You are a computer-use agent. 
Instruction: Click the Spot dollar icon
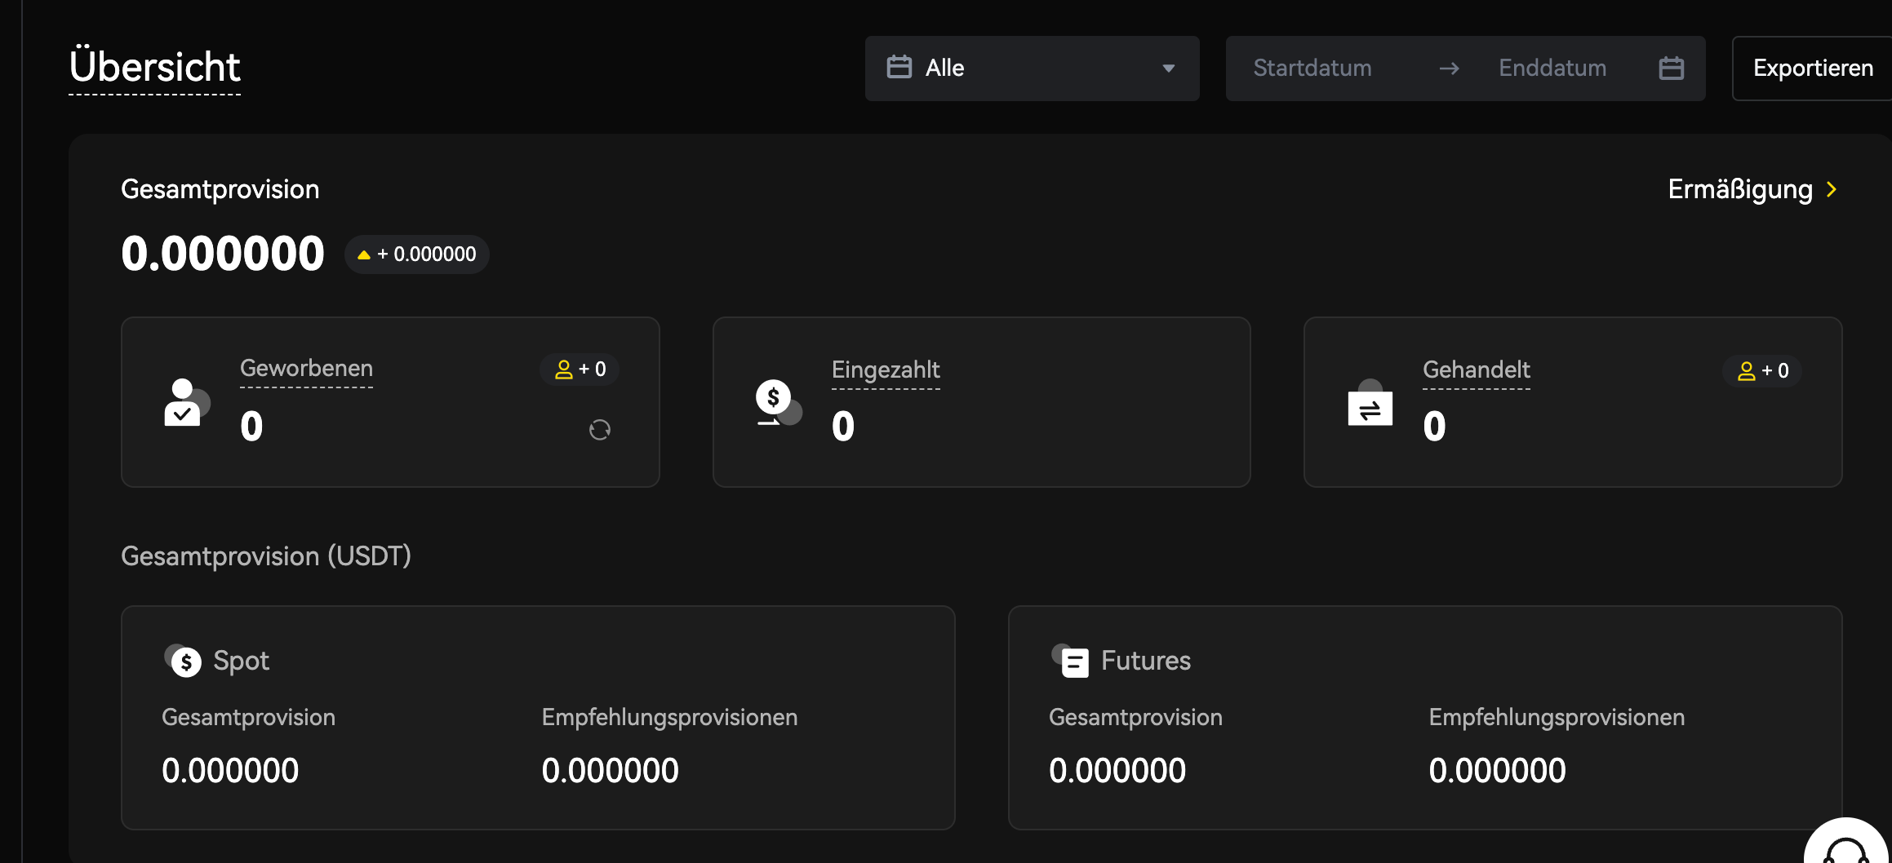pos(184,661)
